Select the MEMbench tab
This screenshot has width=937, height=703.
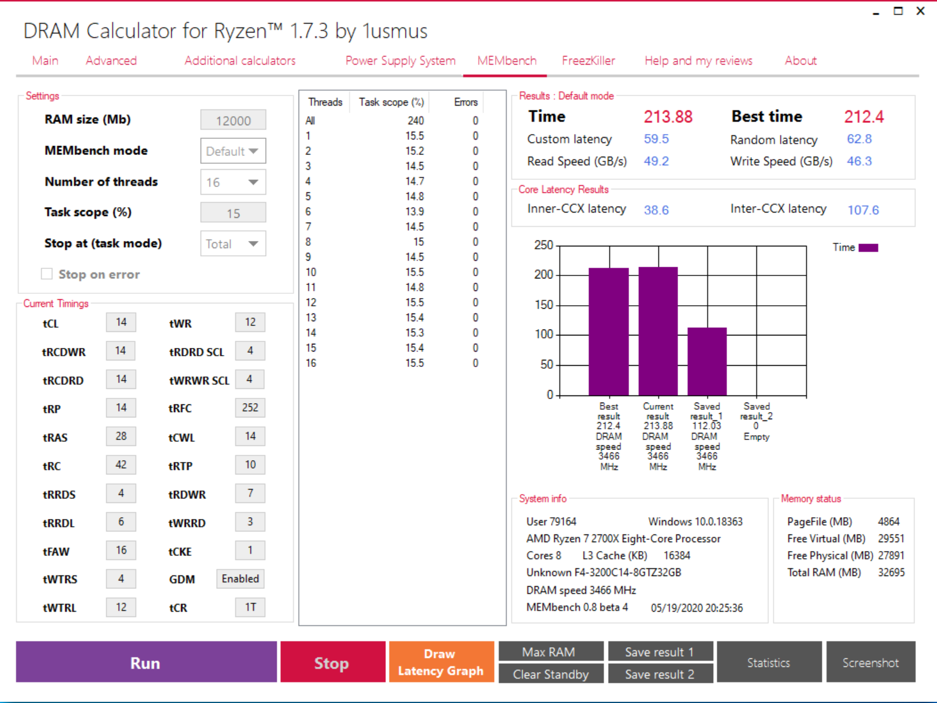[x=507, y=61]
